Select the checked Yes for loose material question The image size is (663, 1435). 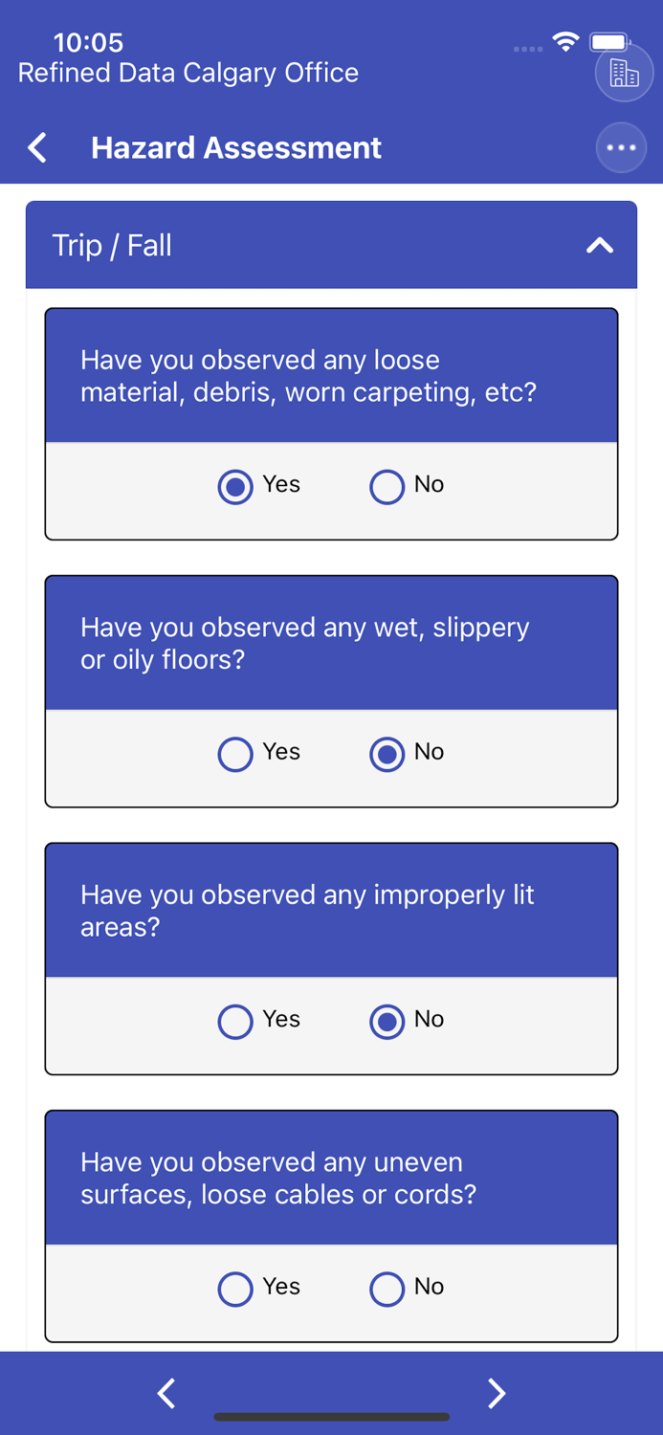pos(235,486)
